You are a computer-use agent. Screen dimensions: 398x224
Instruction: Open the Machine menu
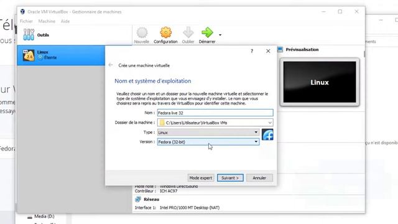(x=47, y=21)
